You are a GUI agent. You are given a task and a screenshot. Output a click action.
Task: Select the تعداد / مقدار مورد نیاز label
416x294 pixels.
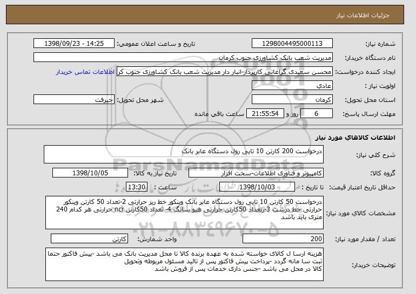pyautogui.click(x=365, y=239)
